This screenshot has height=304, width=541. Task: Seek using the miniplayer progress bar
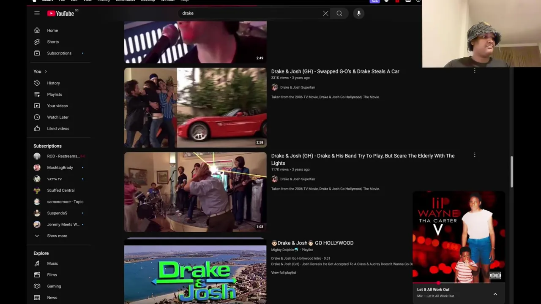click(459, 283)
